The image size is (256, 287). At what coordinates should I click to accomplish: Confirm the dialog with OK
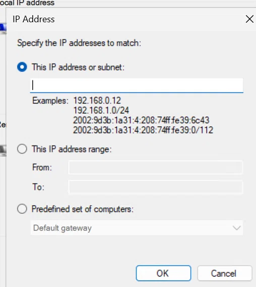point(163,273)
